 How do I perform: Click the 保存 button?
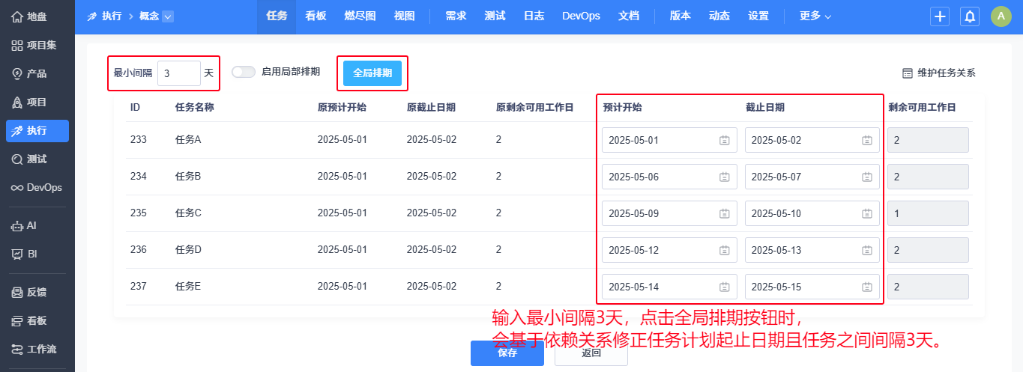click(507, 353)
